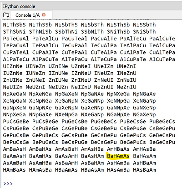Click the AlCuTePa output word
The height and width of the screenshot is (188, 182).
(x=162, y=59)
